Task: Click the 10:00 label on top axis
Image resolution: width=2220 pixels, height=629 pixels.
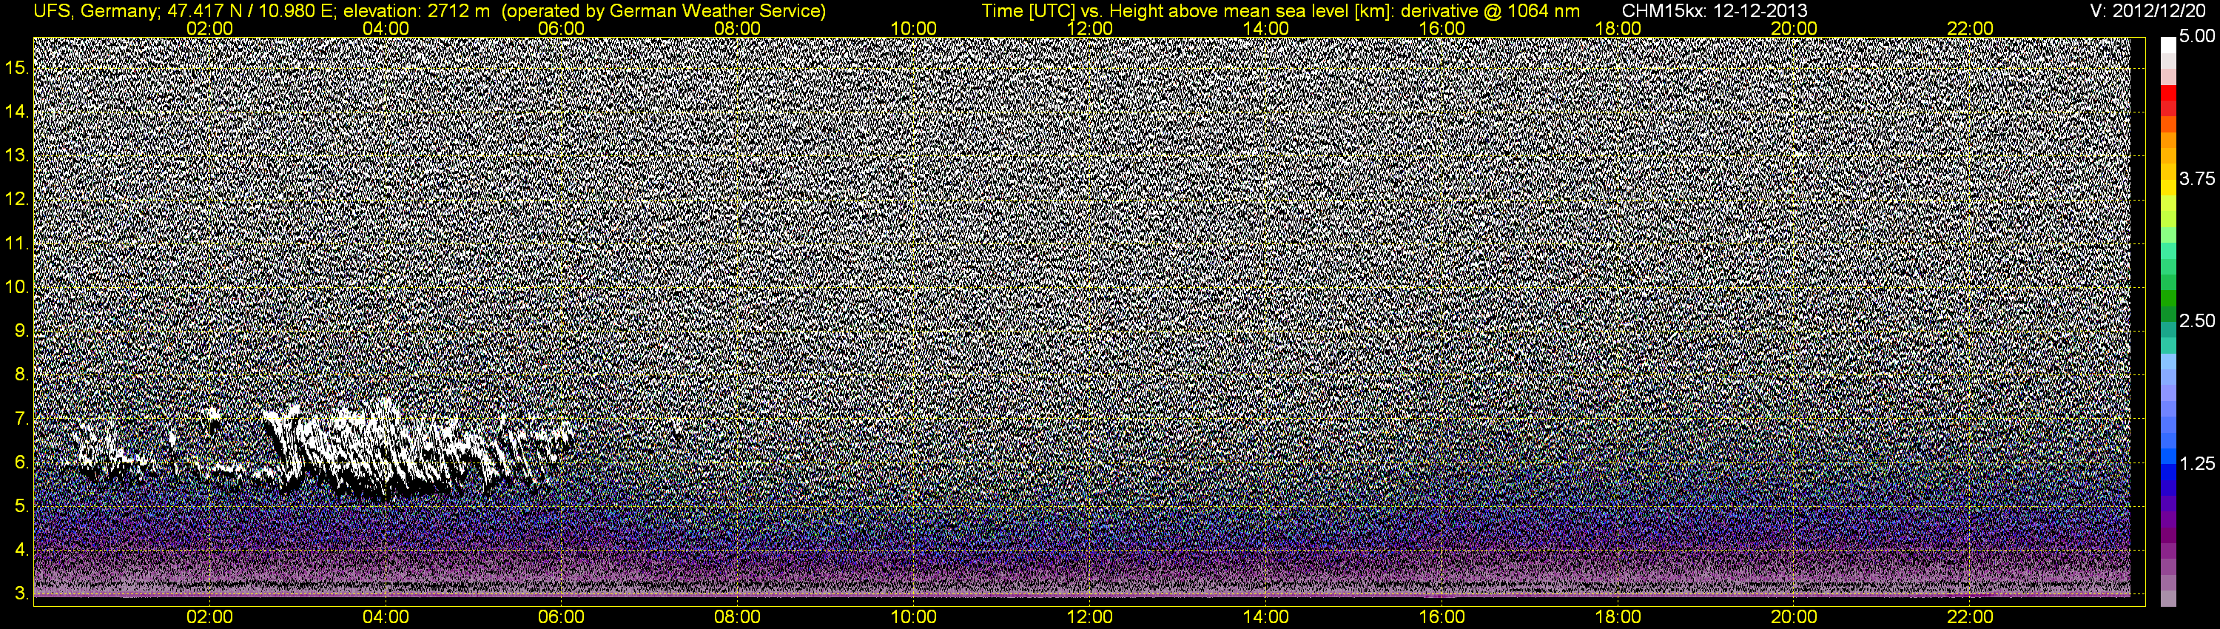Action: pyautogui.click(x=915, y=28)
